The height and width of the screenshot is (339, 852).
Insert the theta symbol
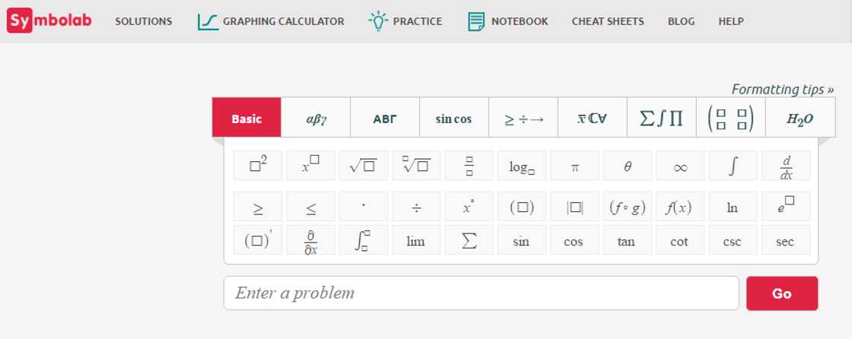coord(628,166)
